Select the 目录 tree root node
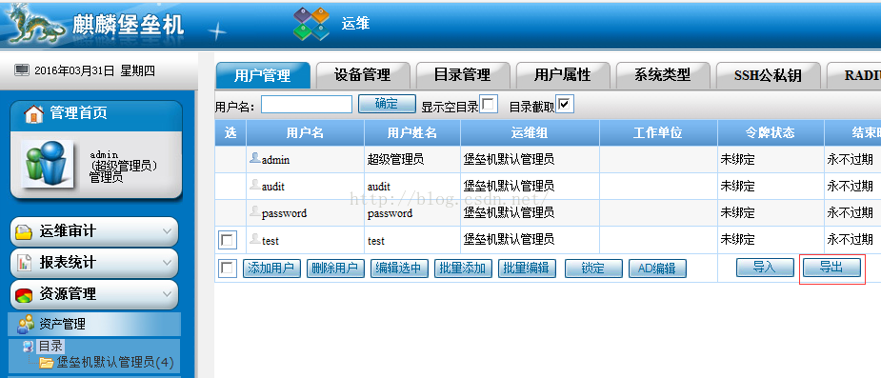Screen dimensions: 881x378 51,346
